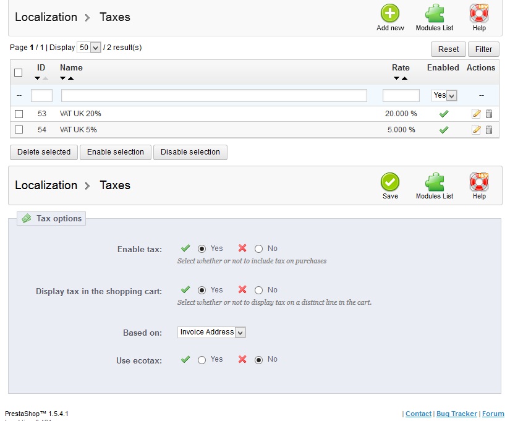Viewport: 510px width, 421px height.
Task: Select No for Display tax in shopping cart
Action: (x=258, y=290)
